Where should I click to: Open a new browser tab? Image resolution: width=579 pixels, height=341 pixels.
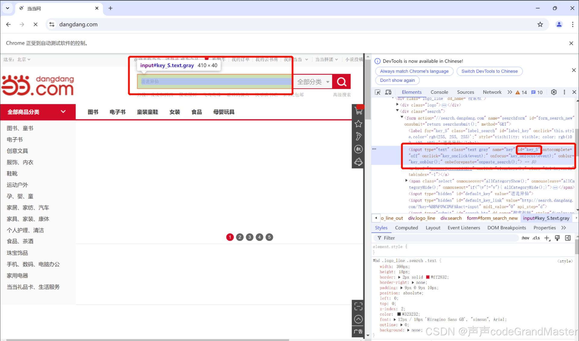110,8
